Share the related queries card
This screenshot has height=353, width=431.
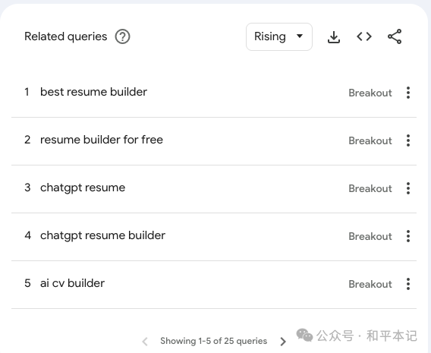(395, 36)
